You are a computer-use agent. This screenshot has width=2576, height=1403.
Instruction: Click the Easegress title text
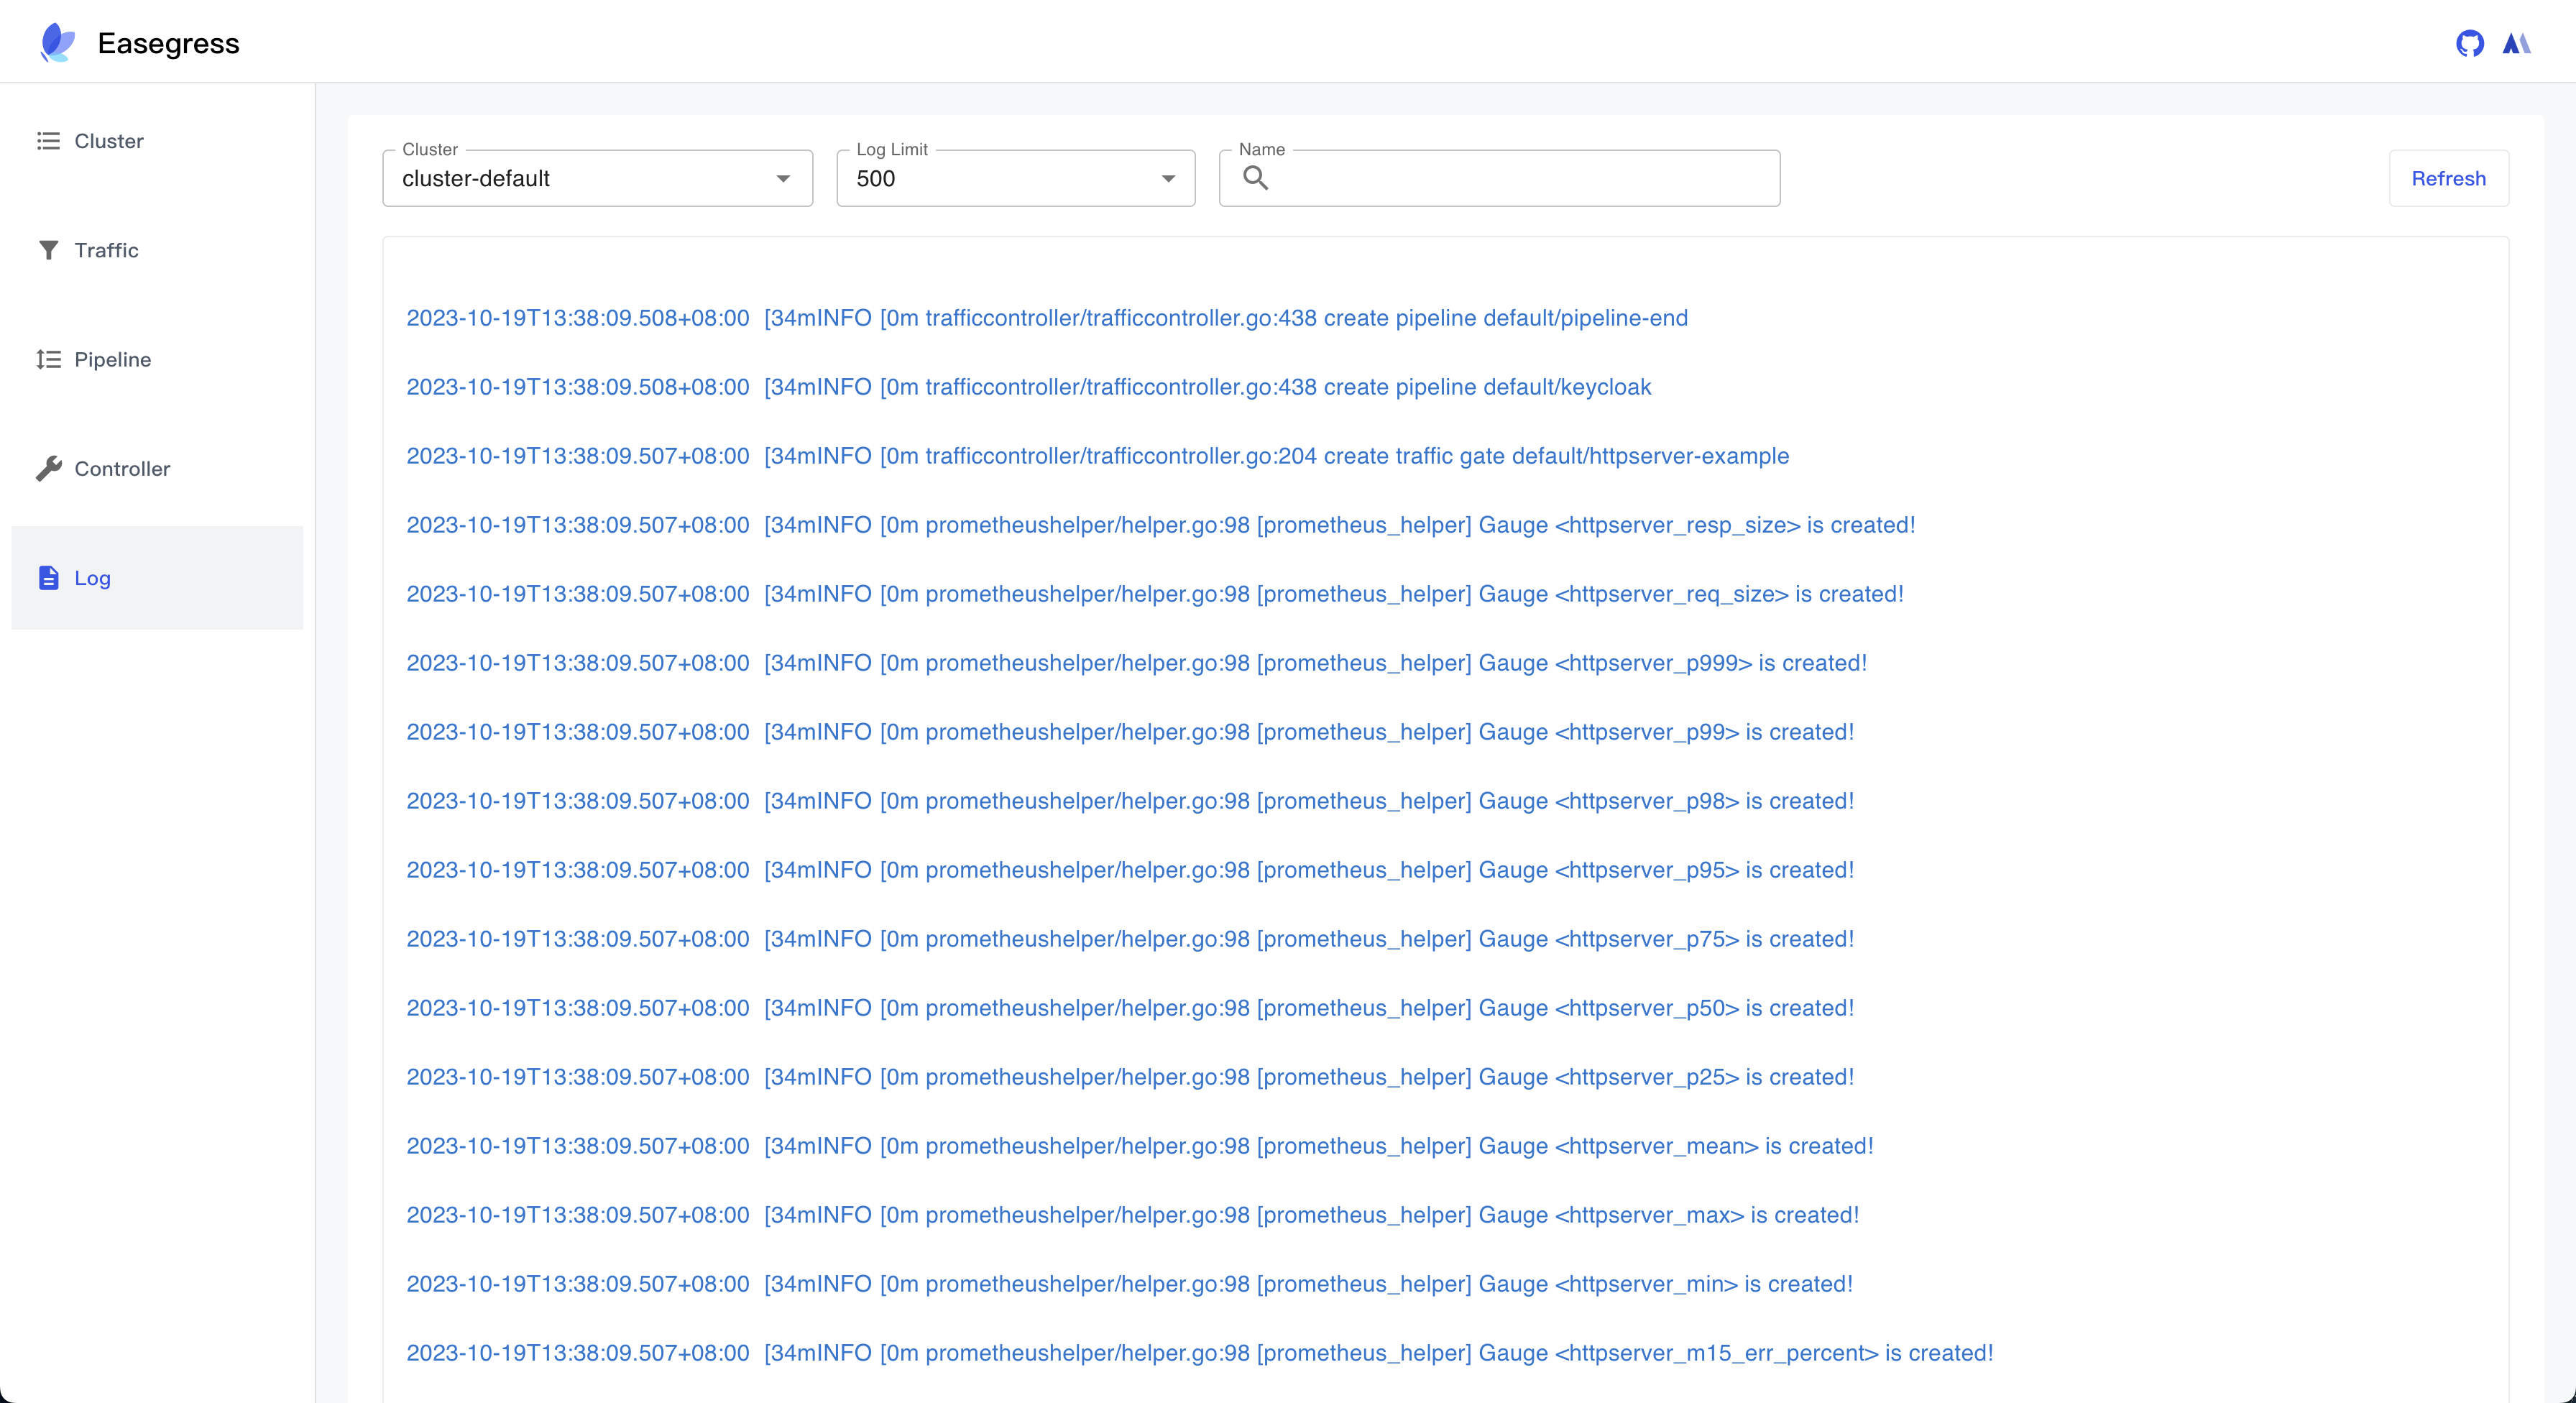pyautogui.click(x=168, y=43)
